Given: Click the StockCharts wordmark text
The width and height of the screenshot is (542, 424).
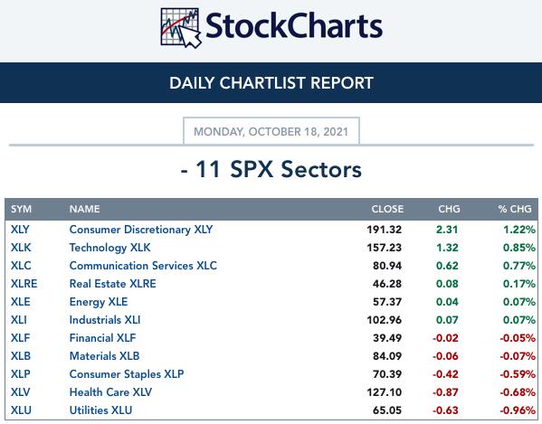Looking at the screenshot, I should pos(294,25).
